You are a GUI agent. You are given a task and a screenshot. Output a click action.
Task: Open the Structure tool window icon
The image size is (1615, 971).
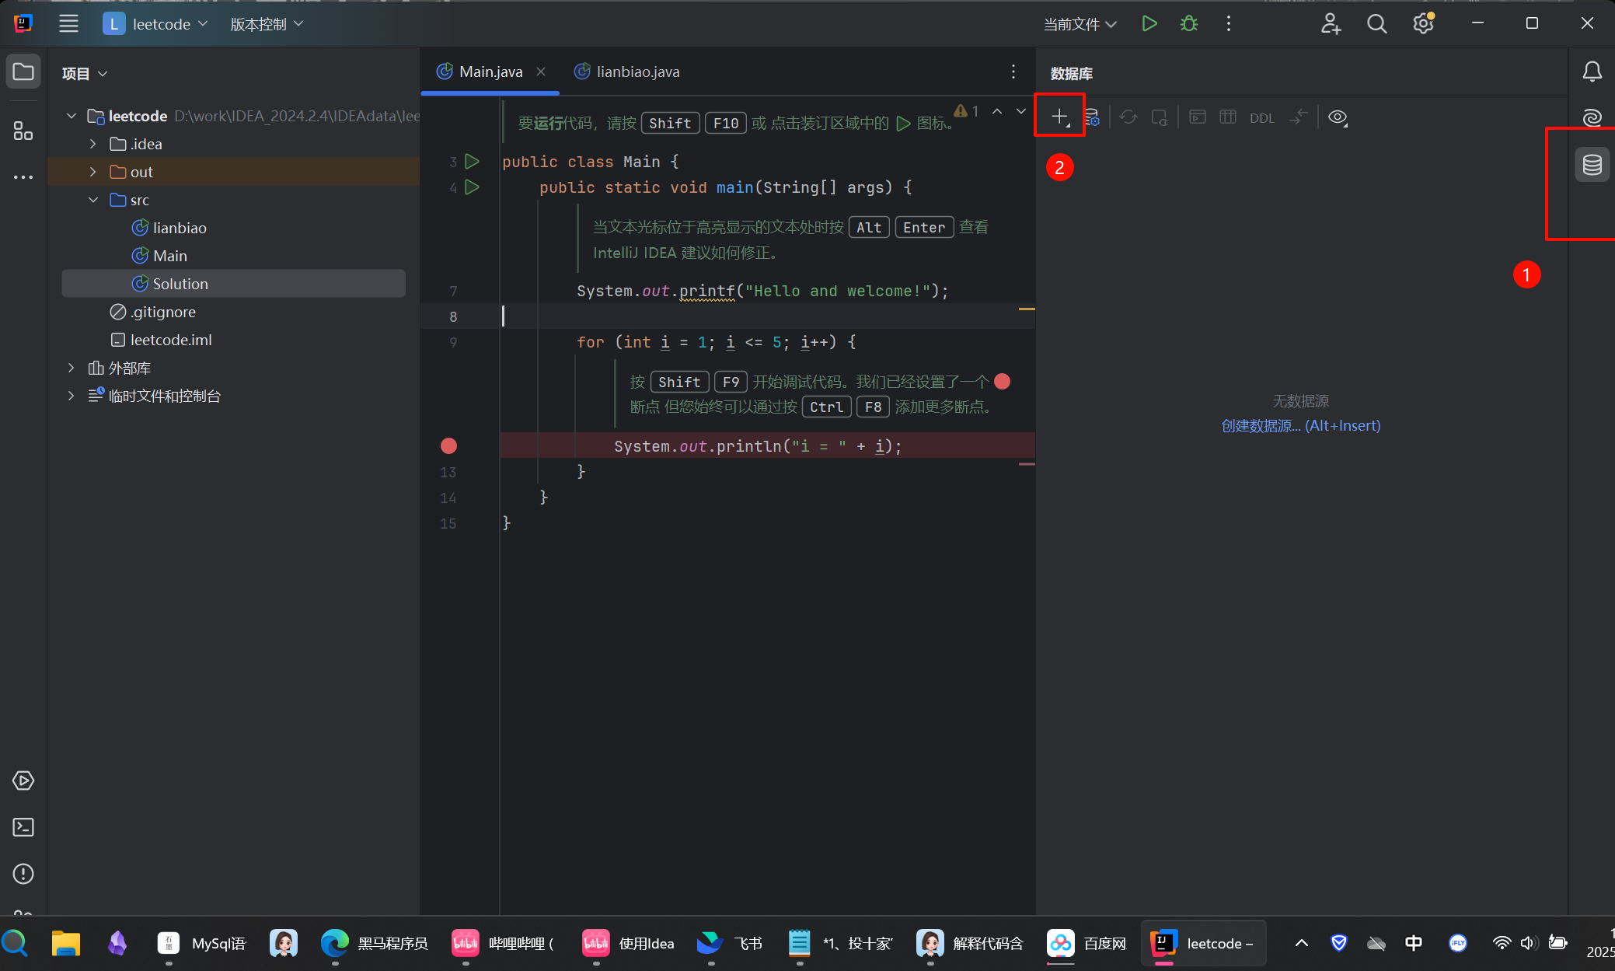23,131
